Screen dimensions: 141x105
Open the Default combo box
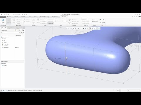point(20,23)
